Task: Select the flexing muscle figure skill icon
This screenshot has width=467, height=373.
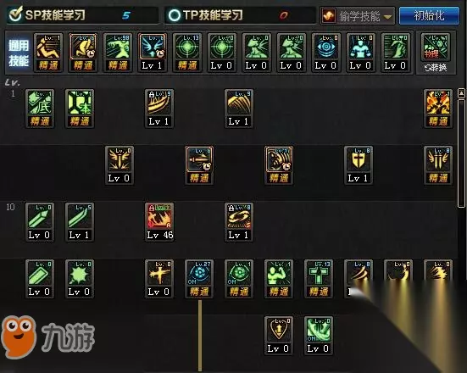Action: point(279,279)
